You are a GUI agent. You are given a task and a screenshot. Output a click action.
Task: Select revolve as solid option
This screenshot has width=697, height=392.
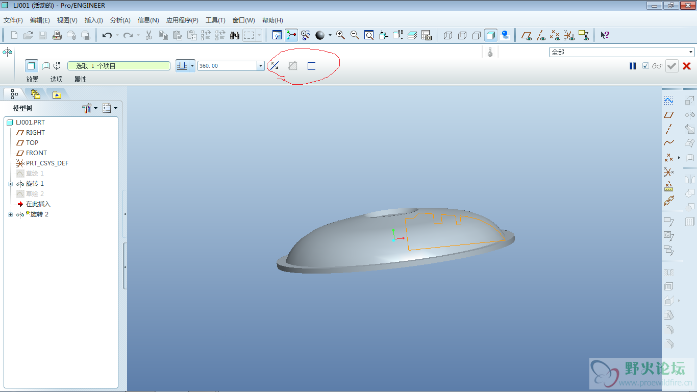(32, 66)
